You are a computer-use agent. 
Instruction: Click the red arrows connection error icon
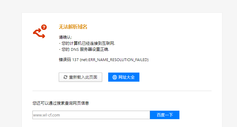pos(39,33)
